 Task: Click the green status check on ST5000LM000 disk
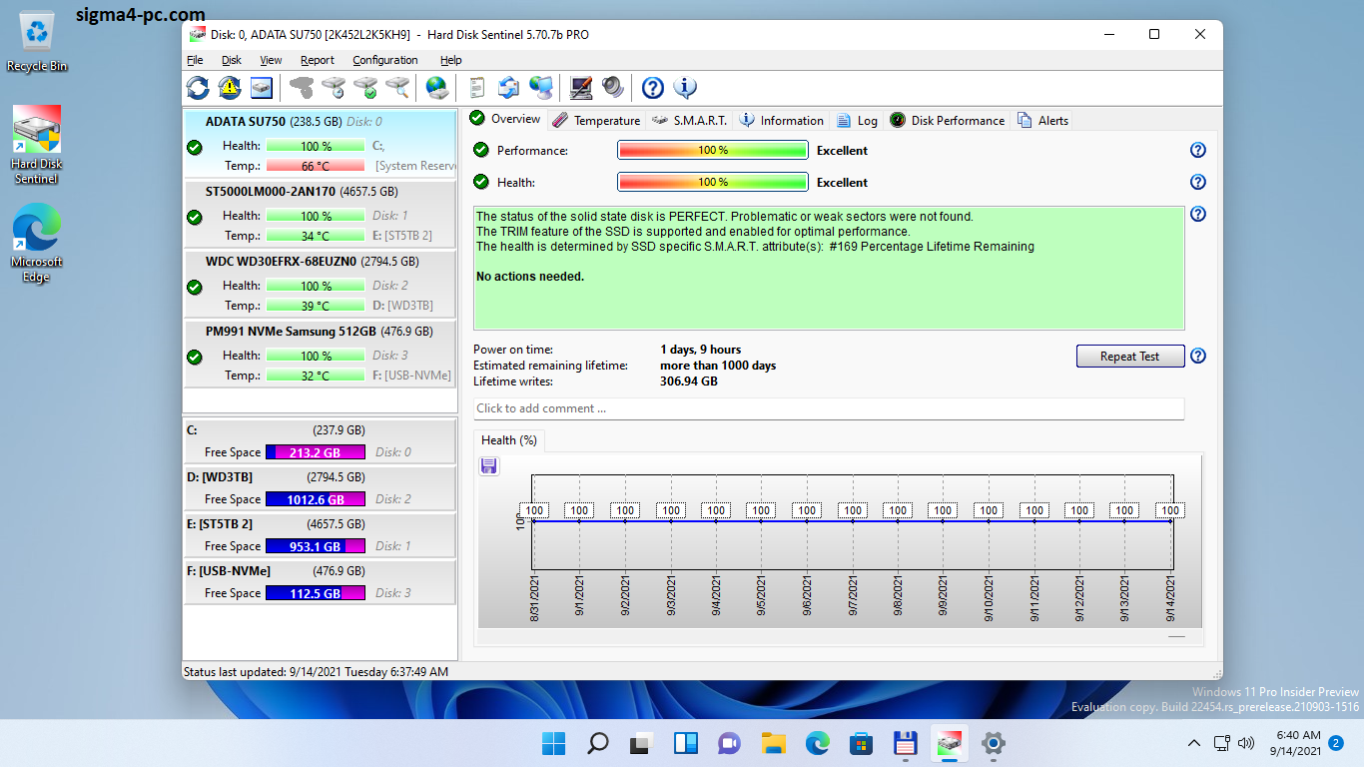195,217
